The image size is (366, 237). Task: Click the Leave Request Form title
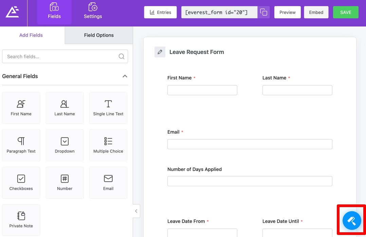[x=197, y=52]
